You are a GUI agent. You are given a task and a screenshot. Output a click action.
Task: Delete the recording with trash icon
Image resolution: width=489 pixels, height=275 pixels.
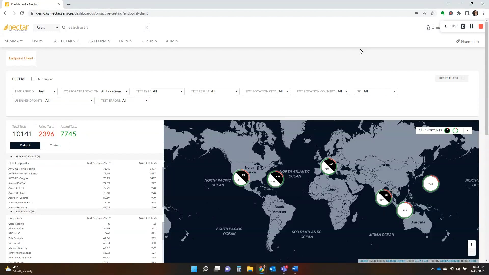pos(463,26)
